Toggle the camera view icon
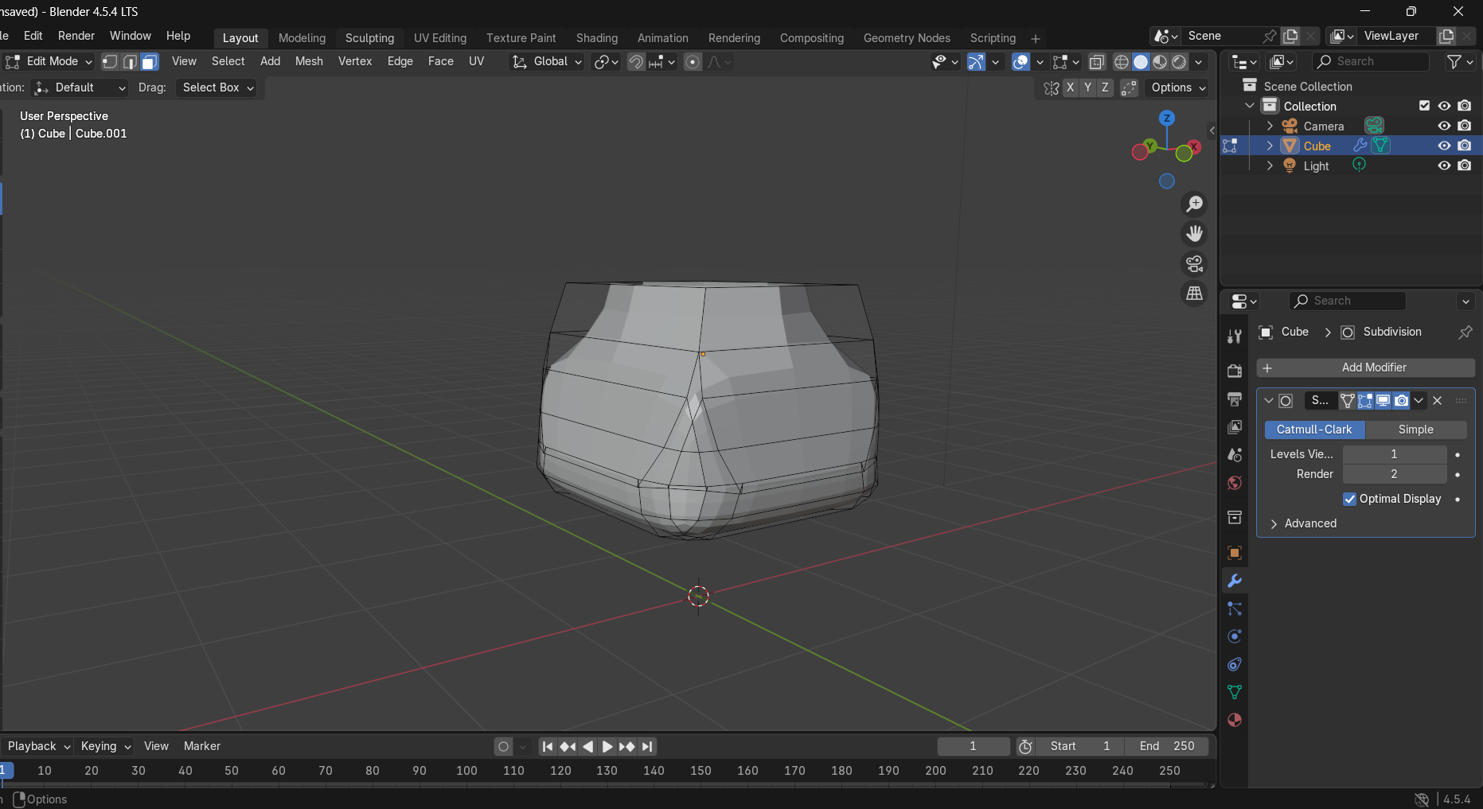This screenshot has width=1483, height=809. tap(1194, 263)
